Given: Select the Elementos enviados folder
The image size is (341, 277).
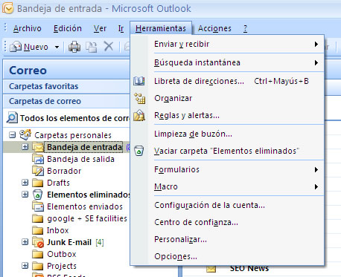Looking at the screenshot, I should coord(85,206).
